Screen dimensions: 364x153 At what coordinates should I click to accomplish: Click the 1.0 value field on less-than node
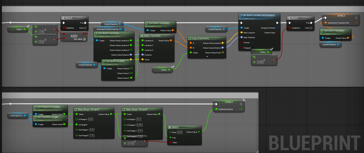(41, 31)
